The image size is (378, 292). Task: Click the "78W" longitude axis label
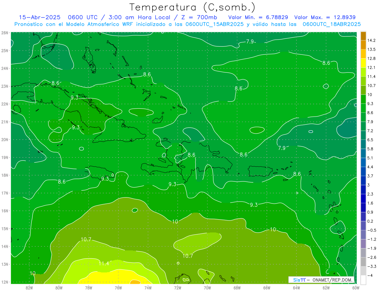coord(89,288)
